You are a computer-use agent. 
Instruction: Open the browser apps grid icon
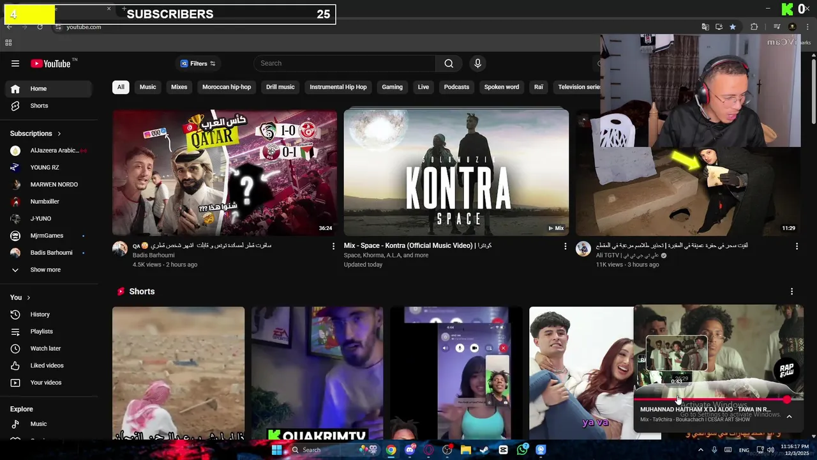click(8, 43)
